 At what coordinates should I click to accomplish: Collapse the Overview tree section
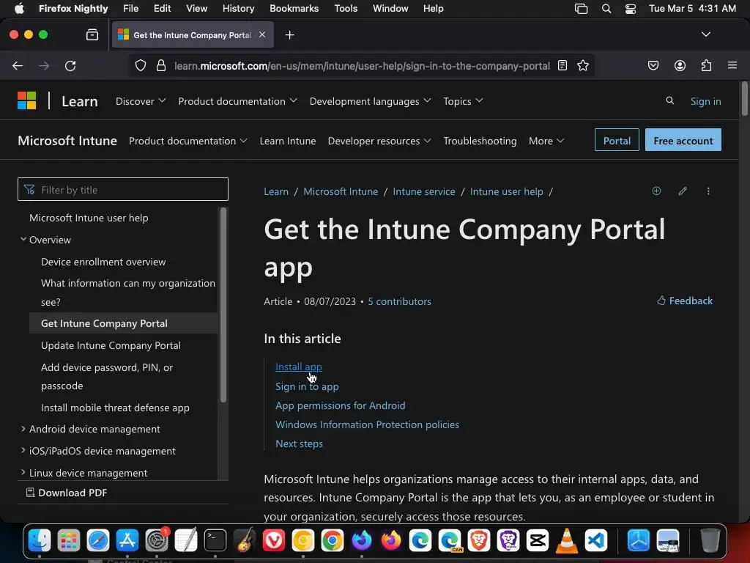click(23, 239)
